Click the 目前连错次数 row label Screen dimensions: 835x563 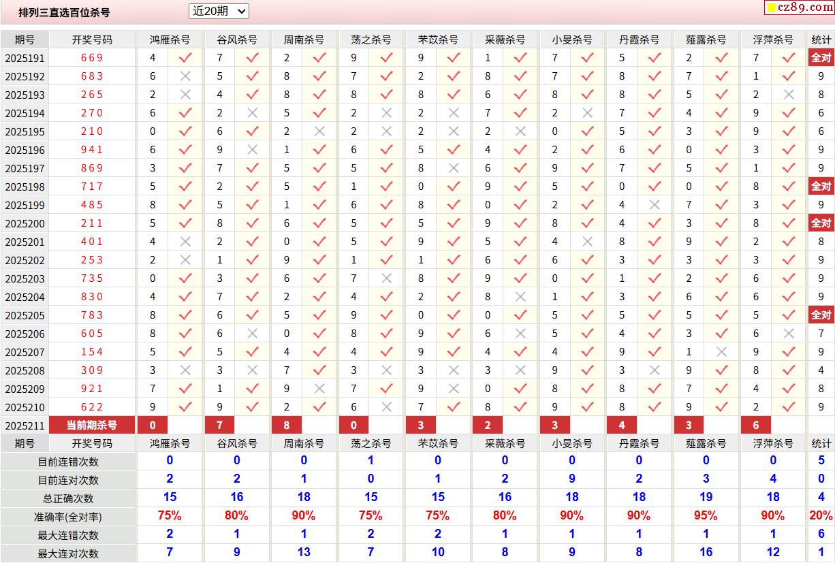tap(68, 462)
